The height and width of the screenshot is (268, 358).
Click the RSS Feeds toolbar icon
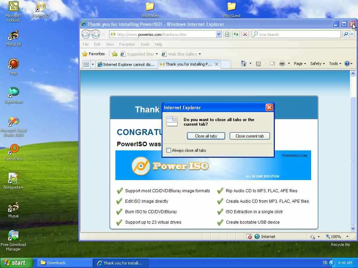258,64
